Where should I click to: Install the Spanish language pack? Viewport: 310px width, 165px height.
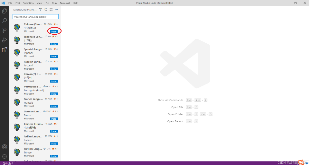tap(54, 56)
